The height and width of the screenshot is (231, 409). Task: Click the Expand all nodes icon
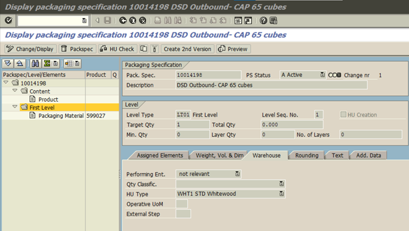pos(8,63)
